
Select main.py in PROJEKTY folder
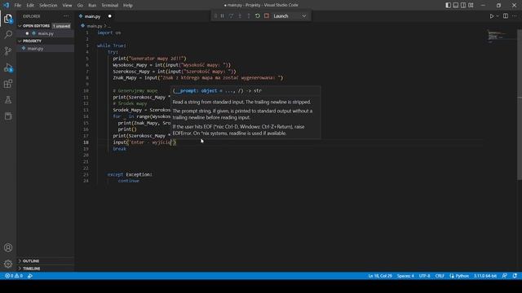point(35,49)
